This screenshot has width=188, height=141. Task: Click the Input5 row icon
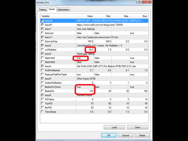(42, 78)
